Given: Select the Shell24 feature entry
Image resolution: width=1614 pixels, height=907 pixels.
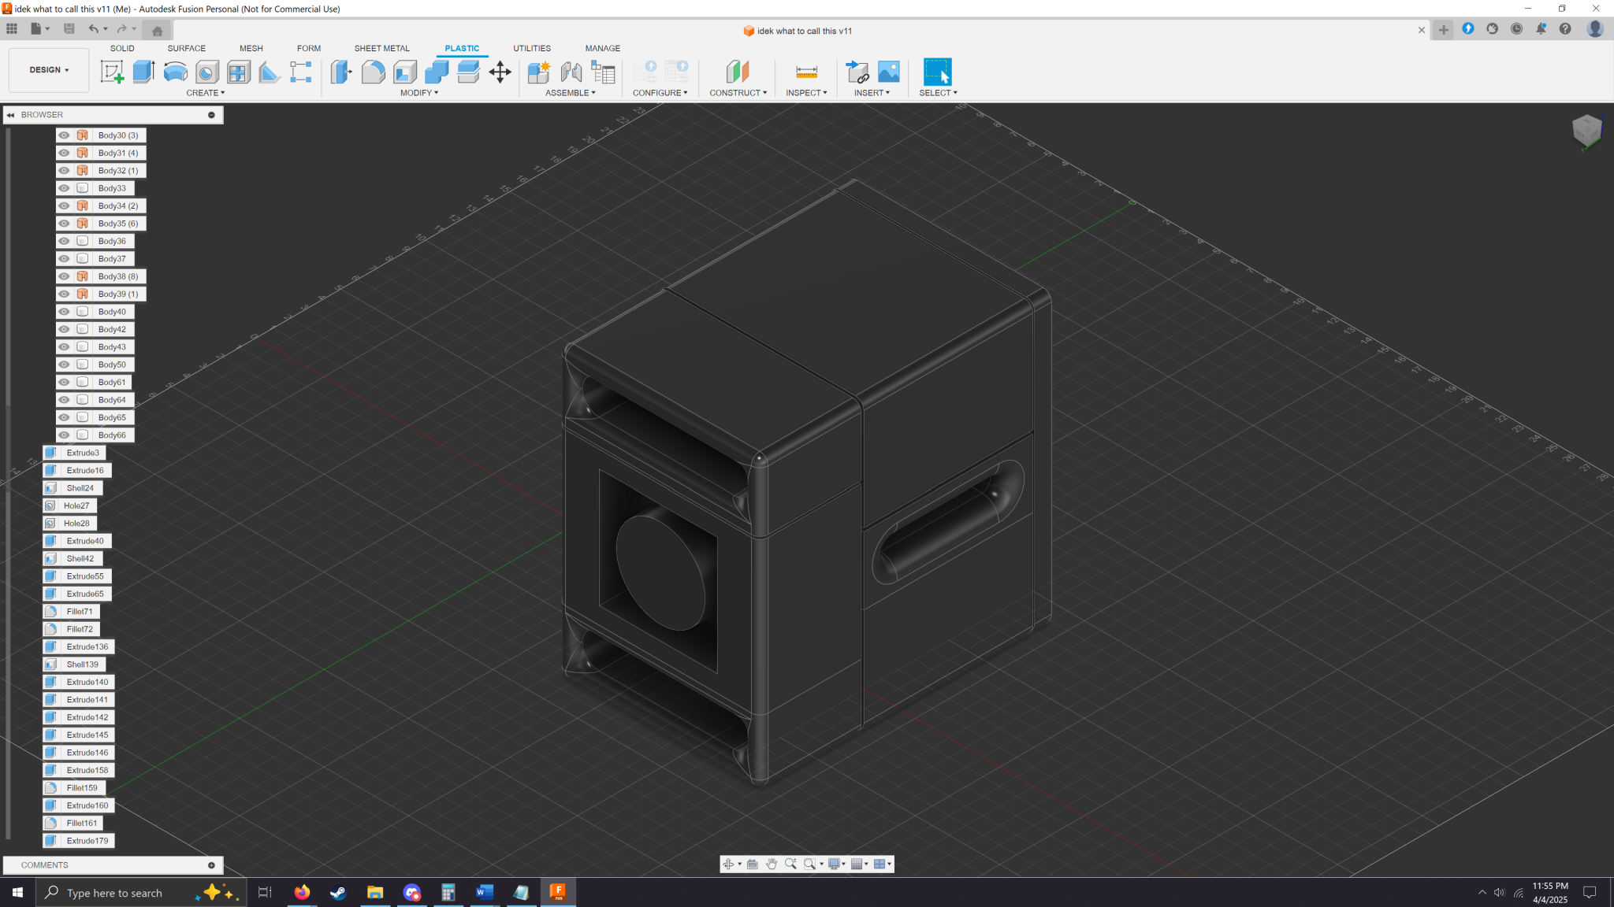Looking at the screenshot, I should click(x=73, y=488).
